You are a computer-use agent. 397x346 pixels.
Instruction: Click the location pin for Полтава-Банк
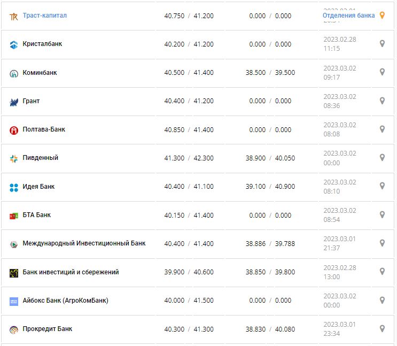[382, 129]
